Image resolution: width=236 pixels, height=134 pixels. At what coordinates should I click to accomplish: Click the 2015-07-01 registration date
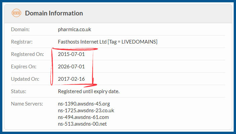(72, 54)
